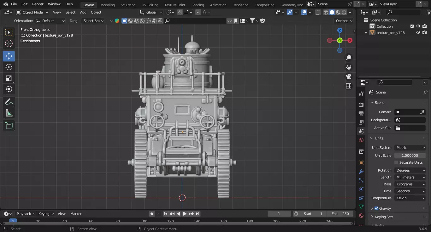Select the Transform tool
This screenshot has height=232, width=431.
pos(9,89)
